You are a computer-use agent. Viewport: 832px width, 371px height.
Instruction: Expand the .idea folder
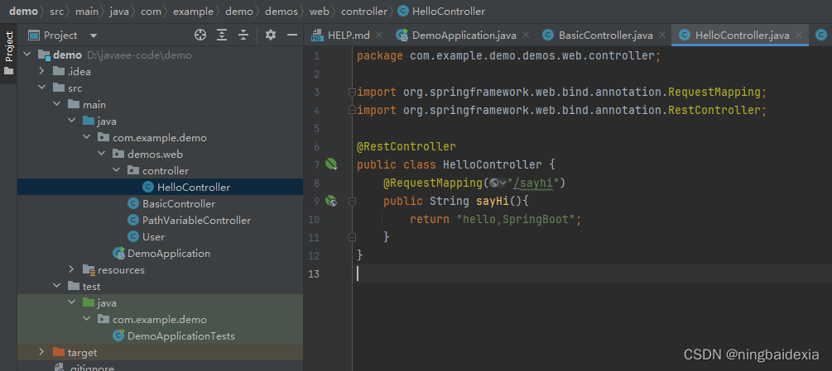click(x=42, y=71)
